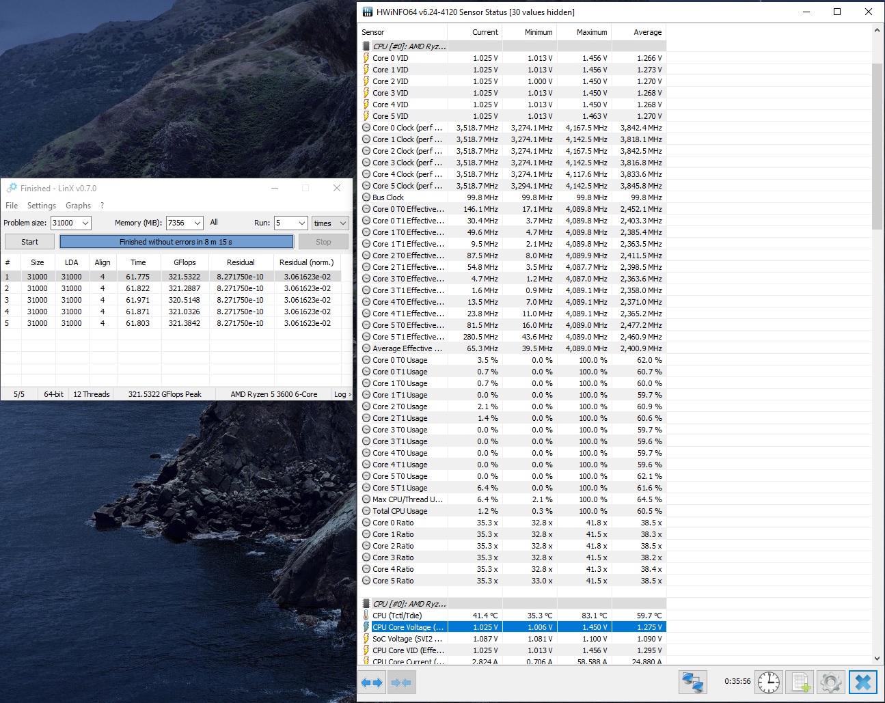Screen dimensions: 885x703
Task: Close sensors with the blue X icon
Action: 862,682
